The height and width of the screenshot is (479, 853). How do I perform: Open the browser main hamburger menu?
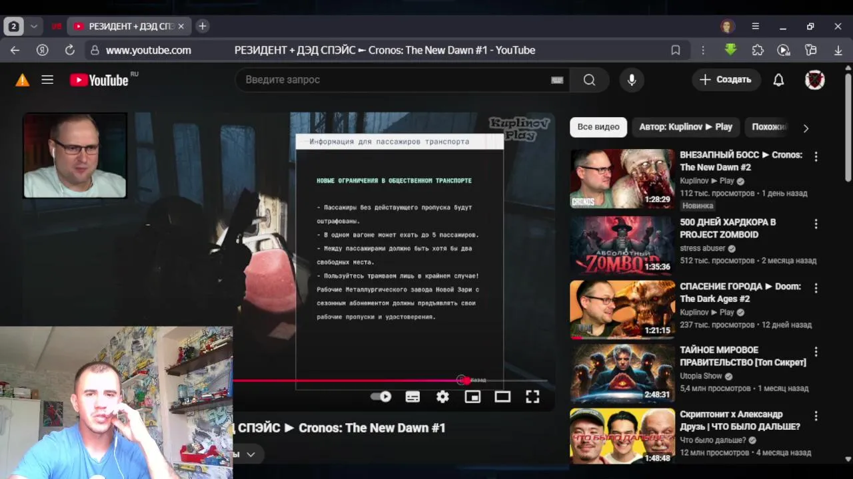point(755,27)
